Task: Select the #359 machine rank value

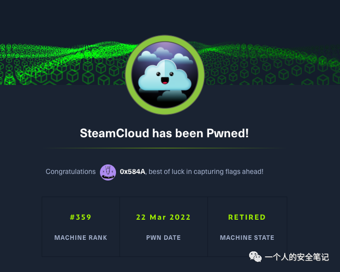Action: point(81,217)
